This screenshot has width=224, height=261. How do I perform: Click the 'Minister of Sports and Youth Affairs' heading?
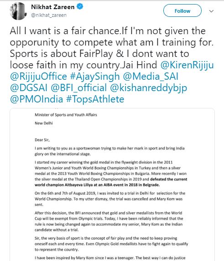point(66,115)
